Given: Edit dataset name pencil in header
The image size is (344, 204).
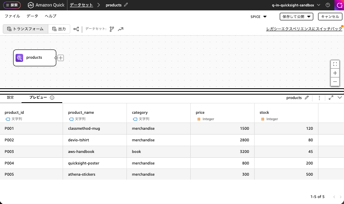Looking at the screenshot, I should 126,5.
